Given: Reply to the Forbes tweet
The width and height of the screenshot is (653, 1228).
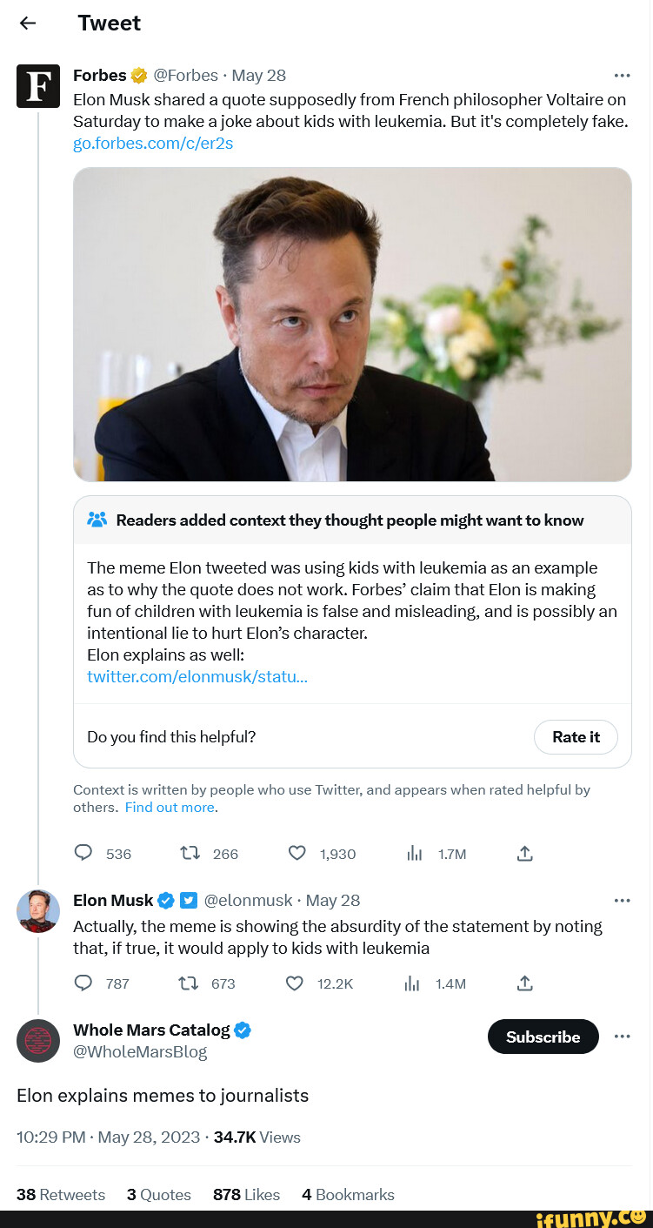Looking at the screenshot, I should tap(83, 854).
